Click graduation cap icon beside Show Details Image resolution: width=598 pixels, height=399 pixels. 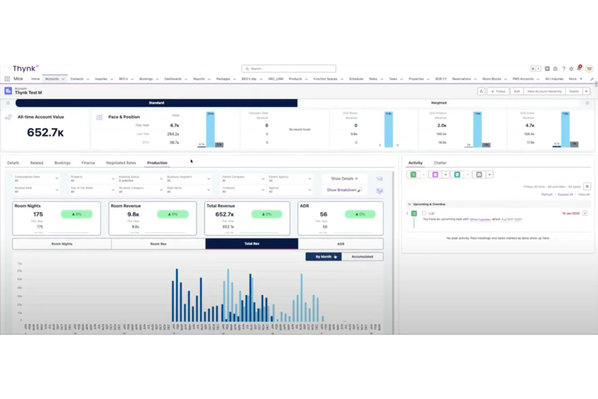[379, 178]
